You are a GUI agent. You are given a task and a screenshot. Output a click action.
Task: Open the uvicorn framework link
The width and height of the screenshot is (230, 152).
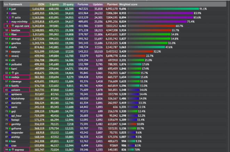16,90
